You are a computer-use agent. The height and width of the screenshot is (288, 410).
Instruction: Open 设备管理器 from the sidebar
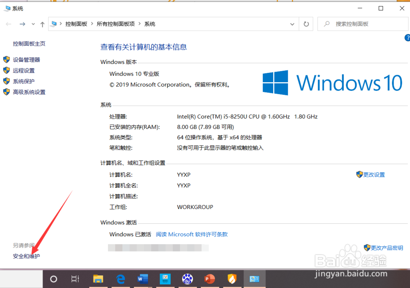coord(26,60)
